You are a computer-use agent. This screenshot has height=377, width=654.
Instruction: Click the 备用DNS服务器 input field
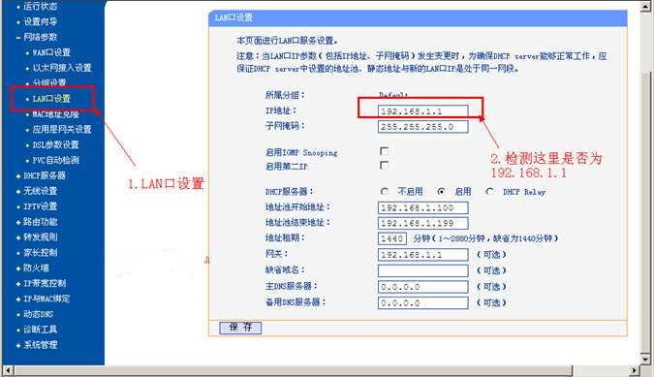(x=423, y=302)
